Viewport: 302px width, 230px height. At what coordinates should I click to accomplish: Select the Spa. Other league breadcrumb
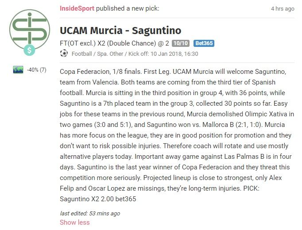[110, 54]
